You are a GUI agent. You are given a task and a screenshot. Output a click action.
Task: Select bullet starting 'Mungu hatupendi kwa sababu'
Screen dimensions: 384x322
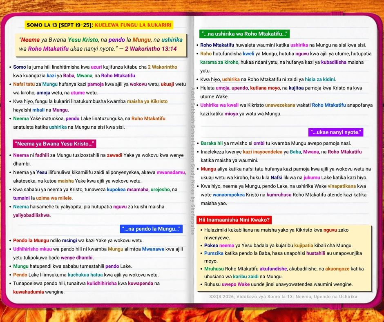71,266
